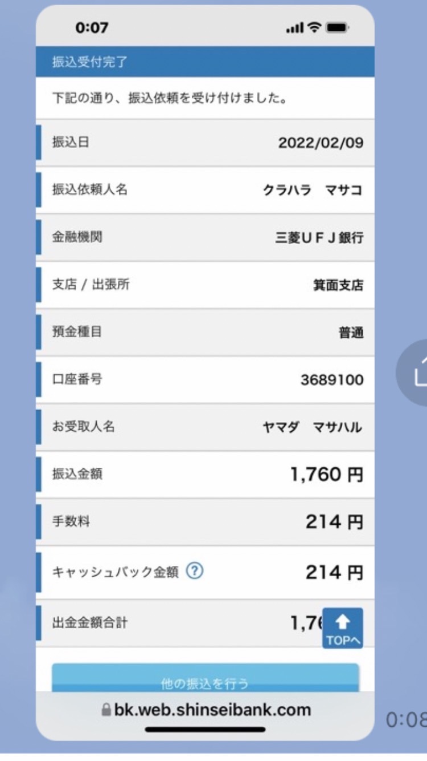Select the お受取人名 ヤマダ マサハル text
The width and height of the screenshot is (427, 761).
point(312,427)
